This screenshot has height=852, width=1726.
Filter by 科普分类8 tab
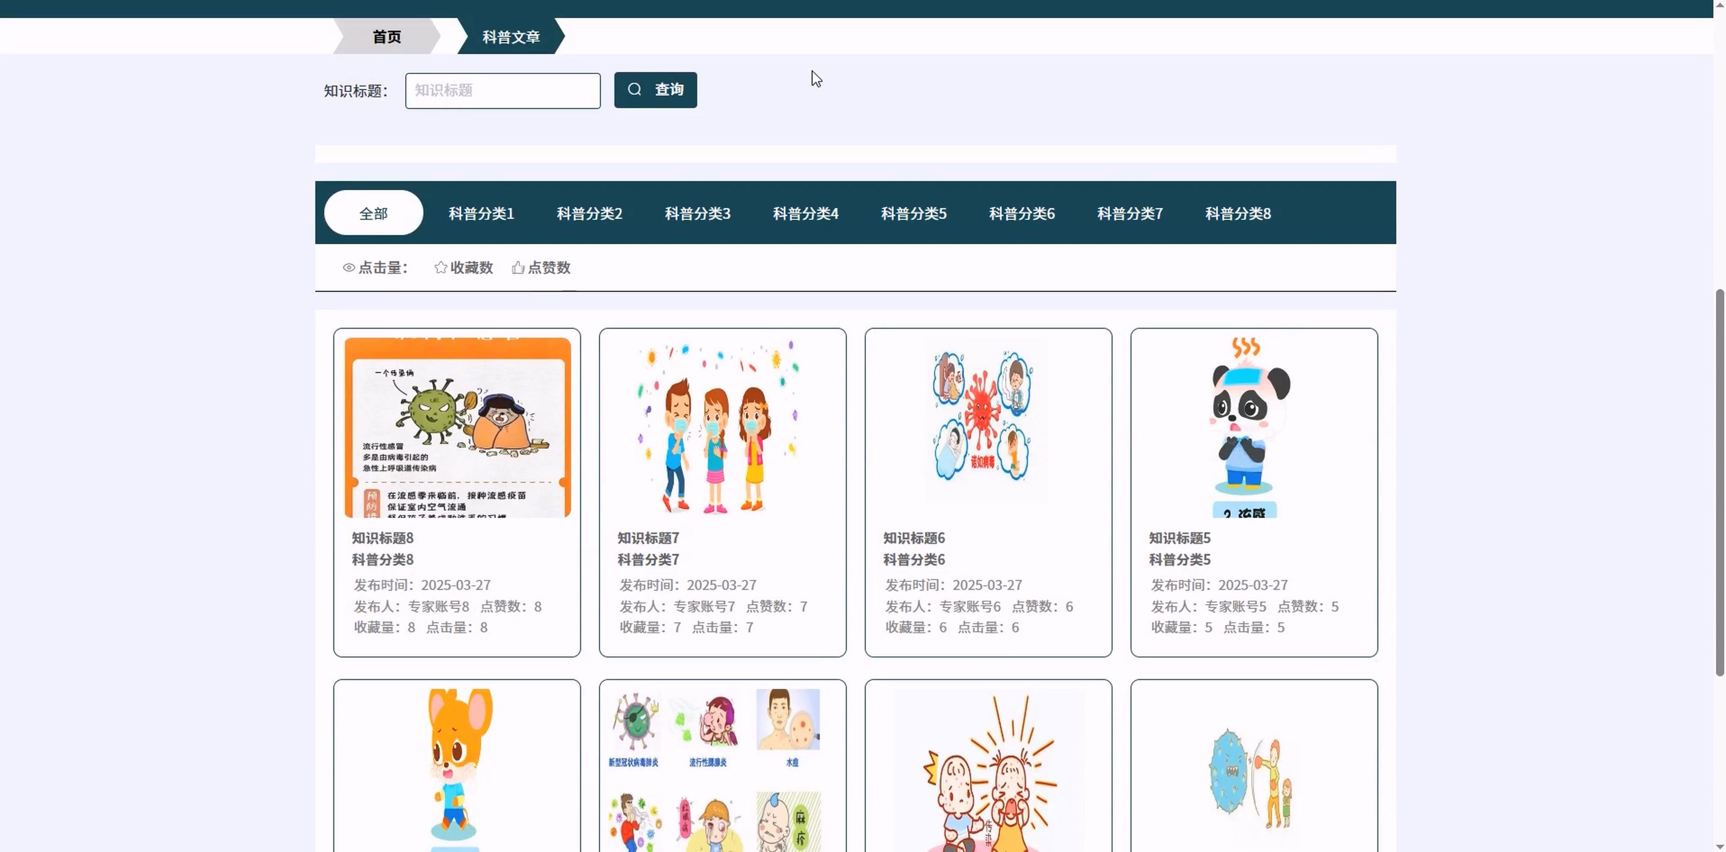(x=1237, y=213)
